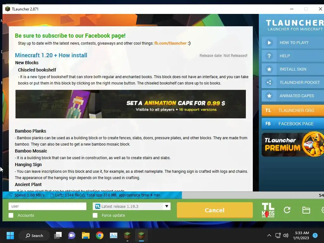Launch Google Chrome from taskbar
The image size is (324, 243).
tap(99, 235)
